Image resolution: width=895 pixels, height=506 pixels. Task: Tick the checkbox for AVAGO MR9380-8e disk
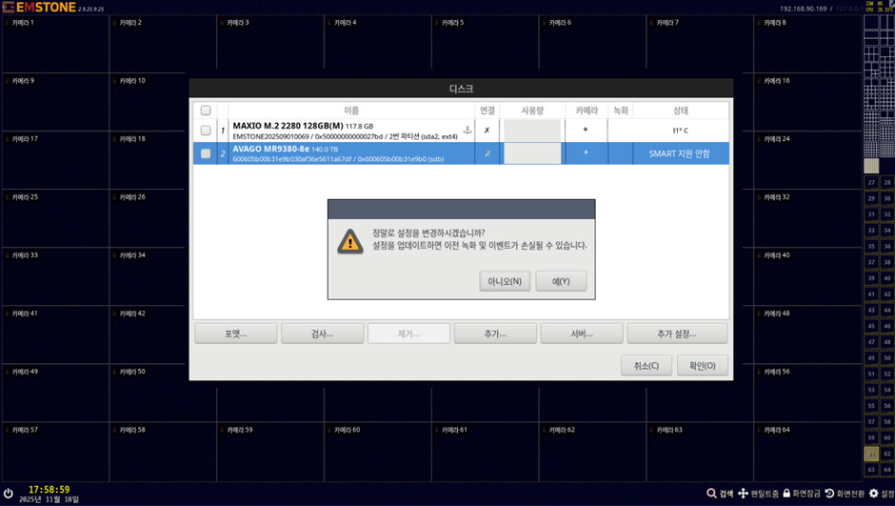point(206,153)
